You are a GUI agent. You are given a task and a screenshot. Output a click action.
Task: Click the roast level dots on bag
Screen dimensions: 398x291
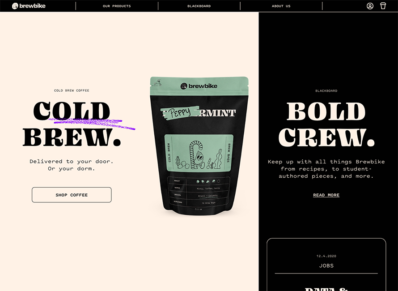pos(208,181)
